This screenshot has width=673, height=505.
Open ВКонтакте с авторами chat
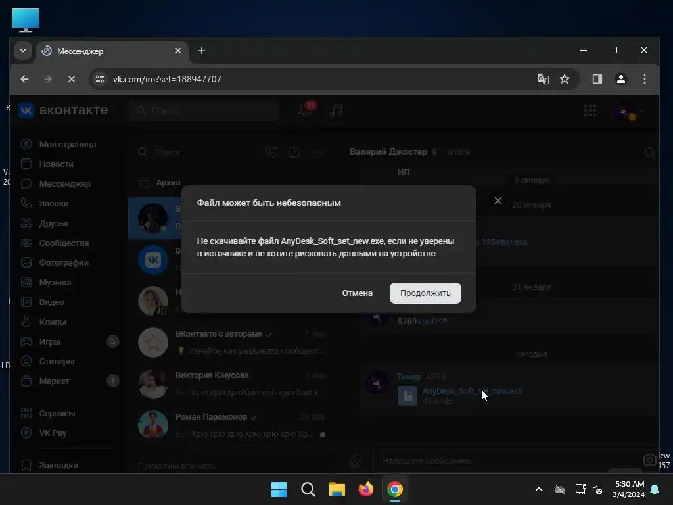tap(232, 343)
